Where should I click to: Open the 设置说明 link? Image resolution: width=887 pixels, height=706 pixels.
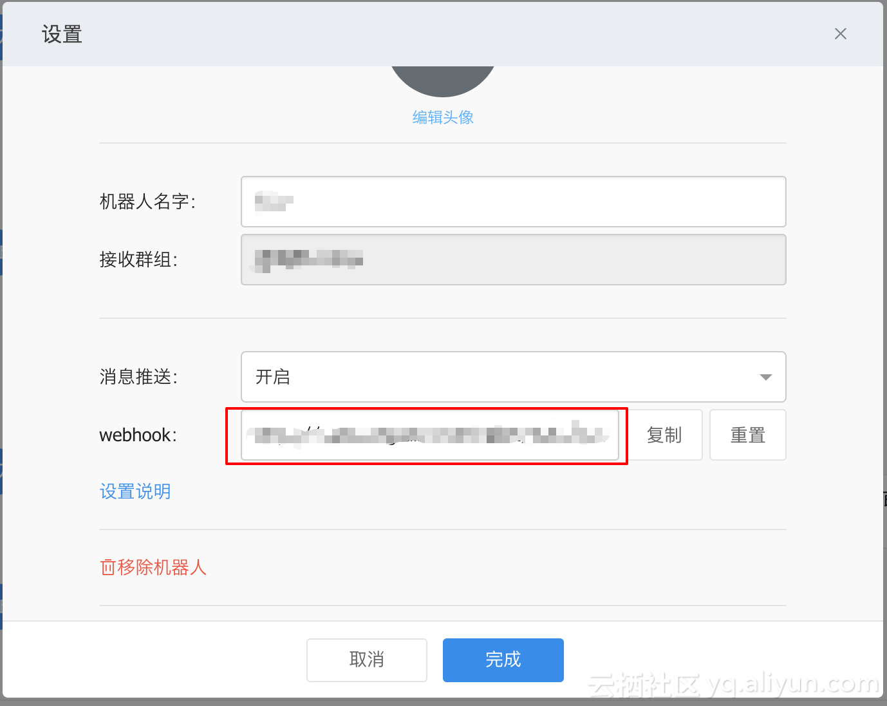tap(135, 491)
